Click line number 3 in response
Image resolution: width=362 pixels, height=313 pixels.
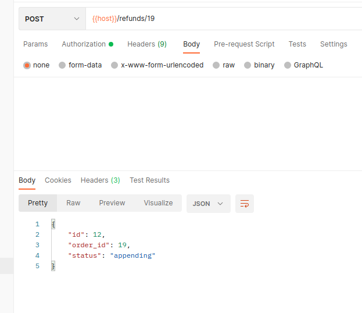(37, 245)
